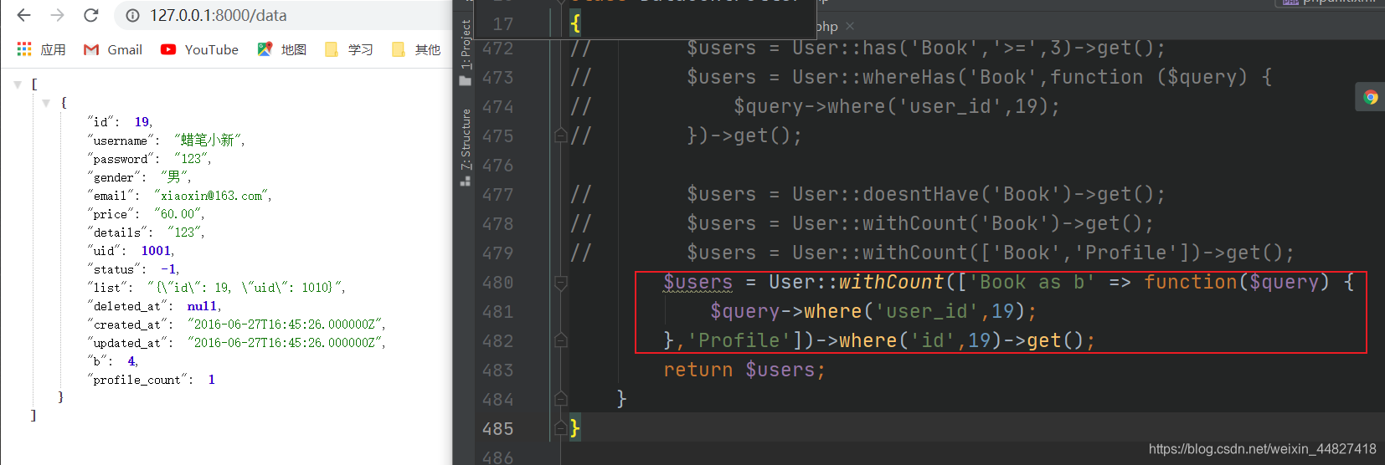This screenshot has width=1385, height=465.
Task: Click 'return $users;' on line 483
Action: point(744,370)
